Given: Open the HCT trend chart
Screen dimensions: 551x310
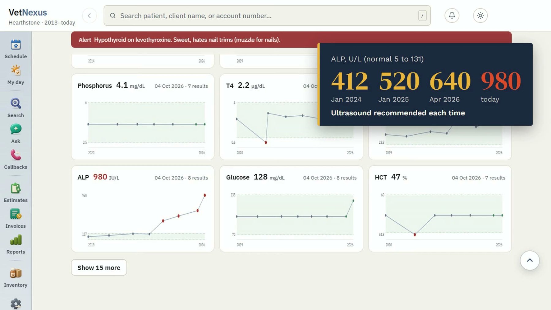Looking at the screenshot, I should tap(440, 209).
